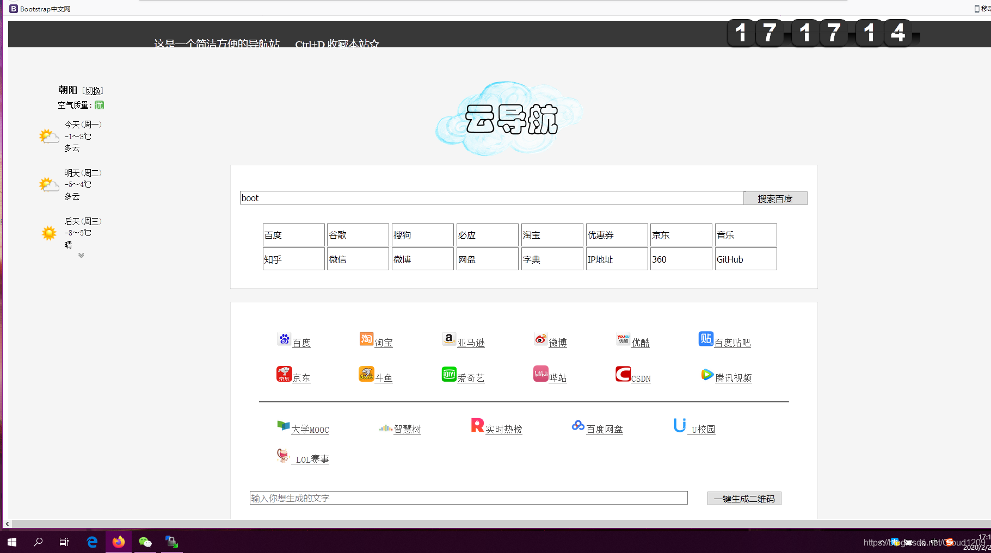Select 搜狗 search engine option
The height and width of the screenshot is (553, 991).
(423, 235)
